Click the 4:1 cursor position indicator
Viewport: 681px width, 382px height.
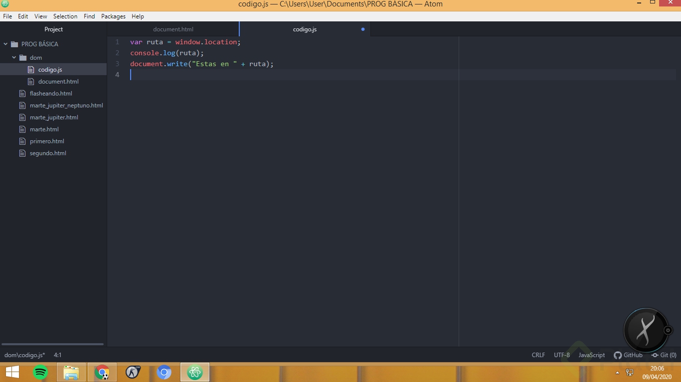[x=58, y=355]
